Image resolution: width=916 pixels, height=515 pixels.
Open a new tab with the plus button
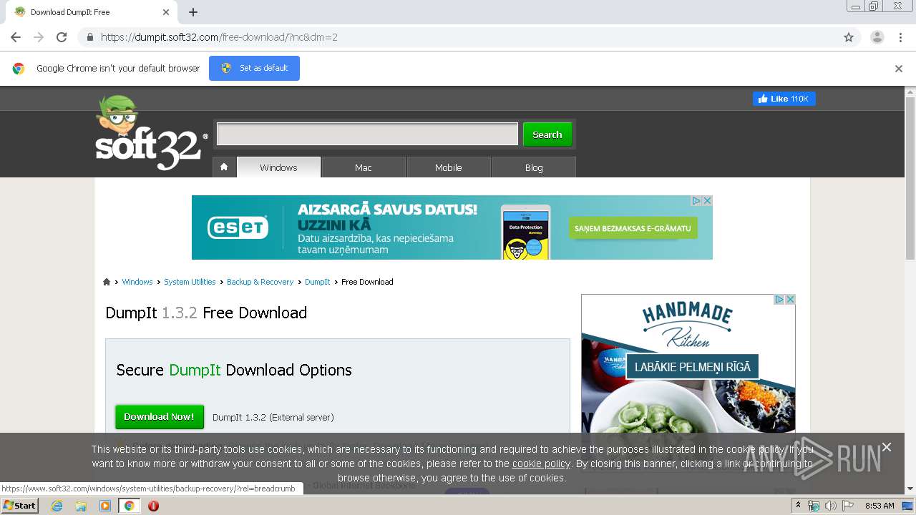pos(193,12)
